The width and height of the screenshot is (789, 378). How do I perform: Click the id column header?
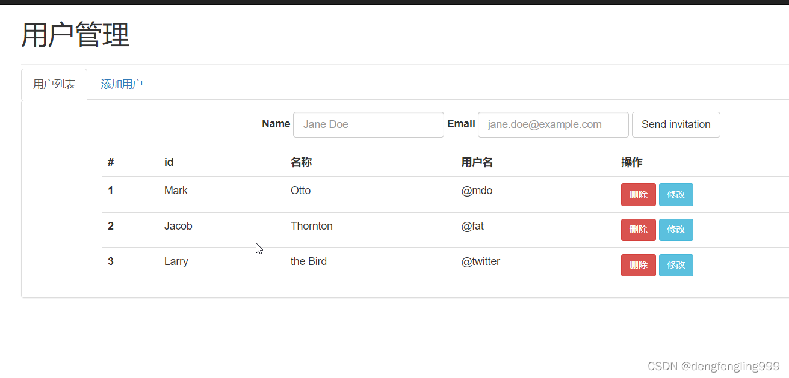(169, 162)
